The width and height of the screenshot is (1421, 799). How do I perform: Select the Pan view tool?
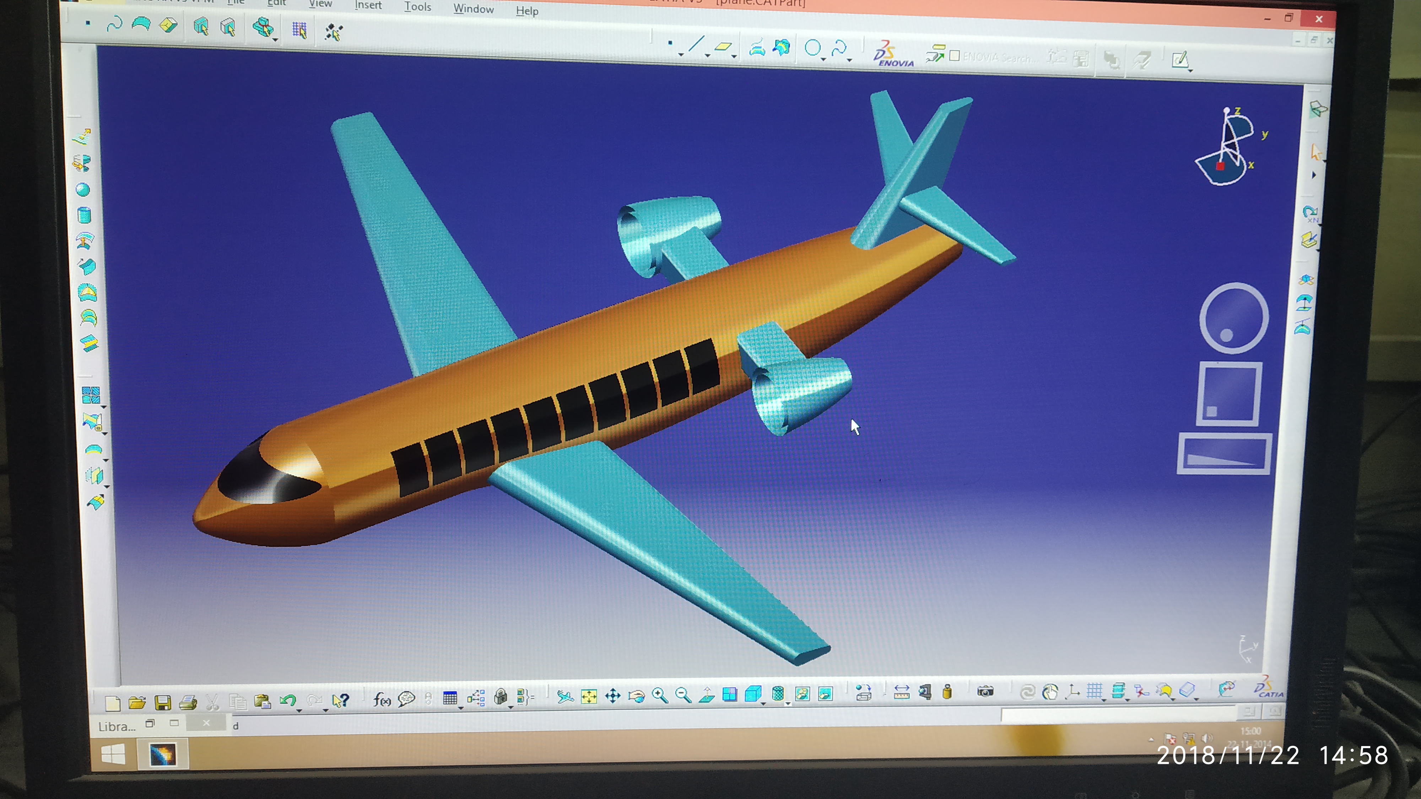tap(613, 696)
